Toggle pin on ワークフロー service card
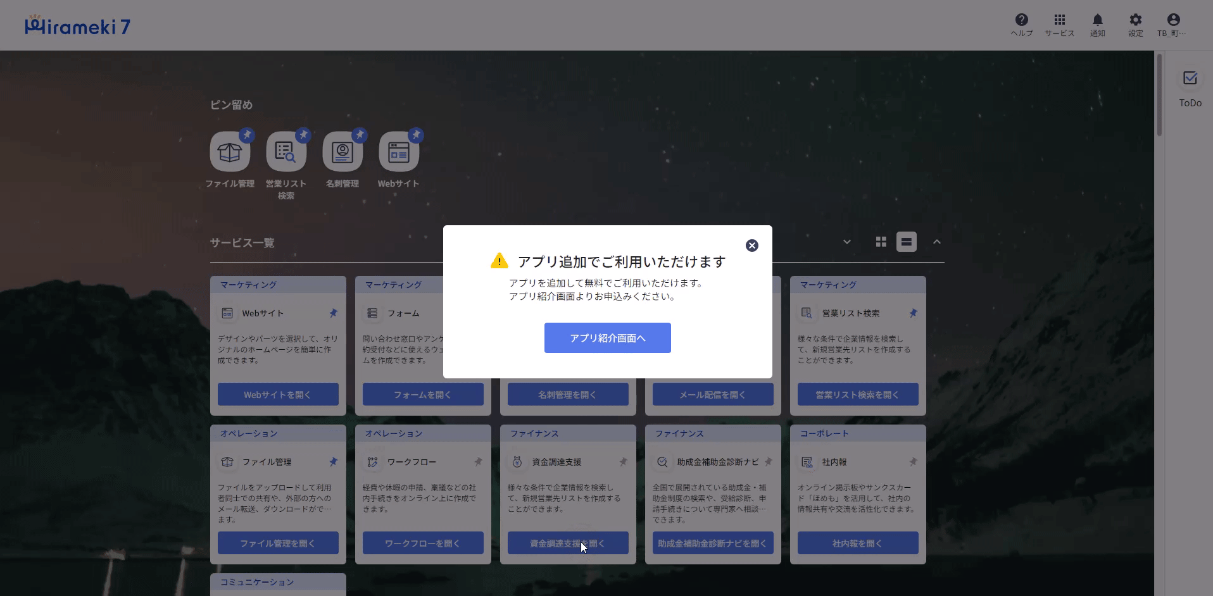Viewport: 1213px width, 596px height. [478, 462]
